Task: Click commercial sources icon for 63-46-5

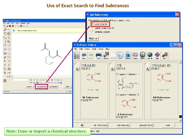Action: point(163,65)
